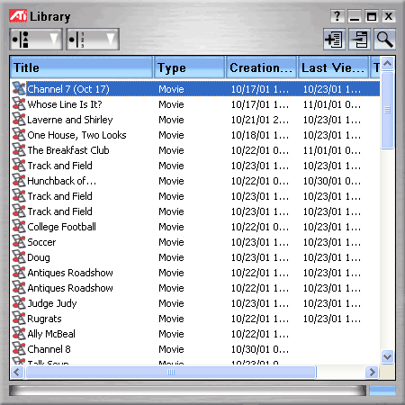The image size is (405, 405).
Task: Click the horizontal scrollbar thumb
Action: click(x=171, y=373)
